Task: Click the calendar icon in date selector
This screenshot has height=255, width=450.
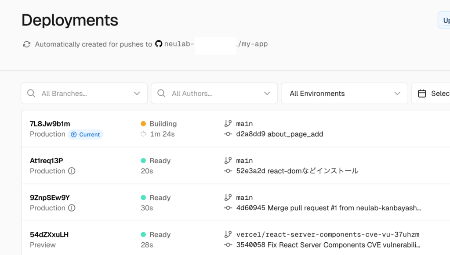Action: (x=422, y=93)
